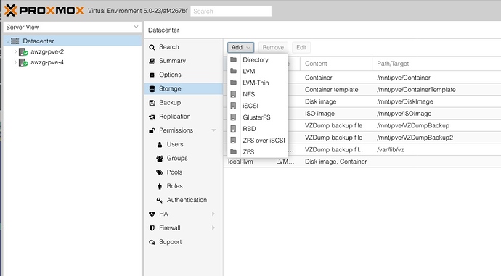Click the Backup floppy disk icon

pos(152,103)
